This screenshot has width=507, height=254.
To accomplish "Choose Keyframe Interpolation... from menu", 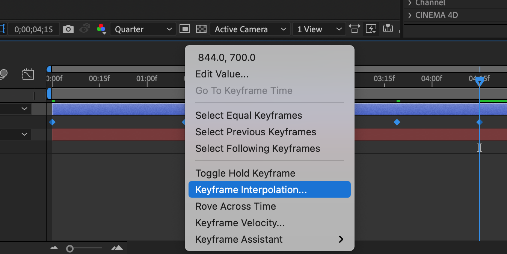I will click(x=269, y=190).
